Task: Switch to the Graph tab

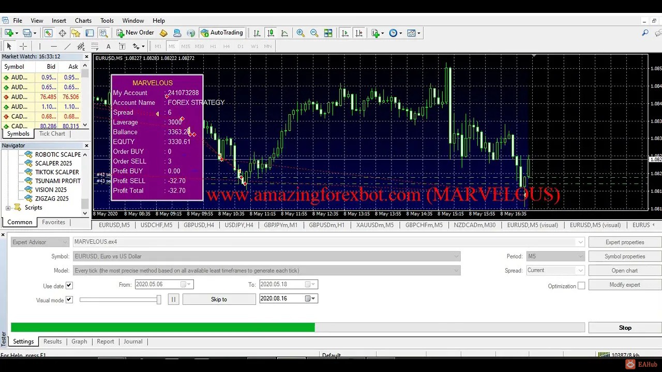Action: (79, 342)
